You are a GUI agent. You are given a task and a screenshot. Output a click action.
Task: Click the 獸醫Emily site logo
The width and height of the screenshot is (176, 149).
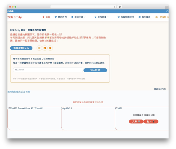(15, 17)
